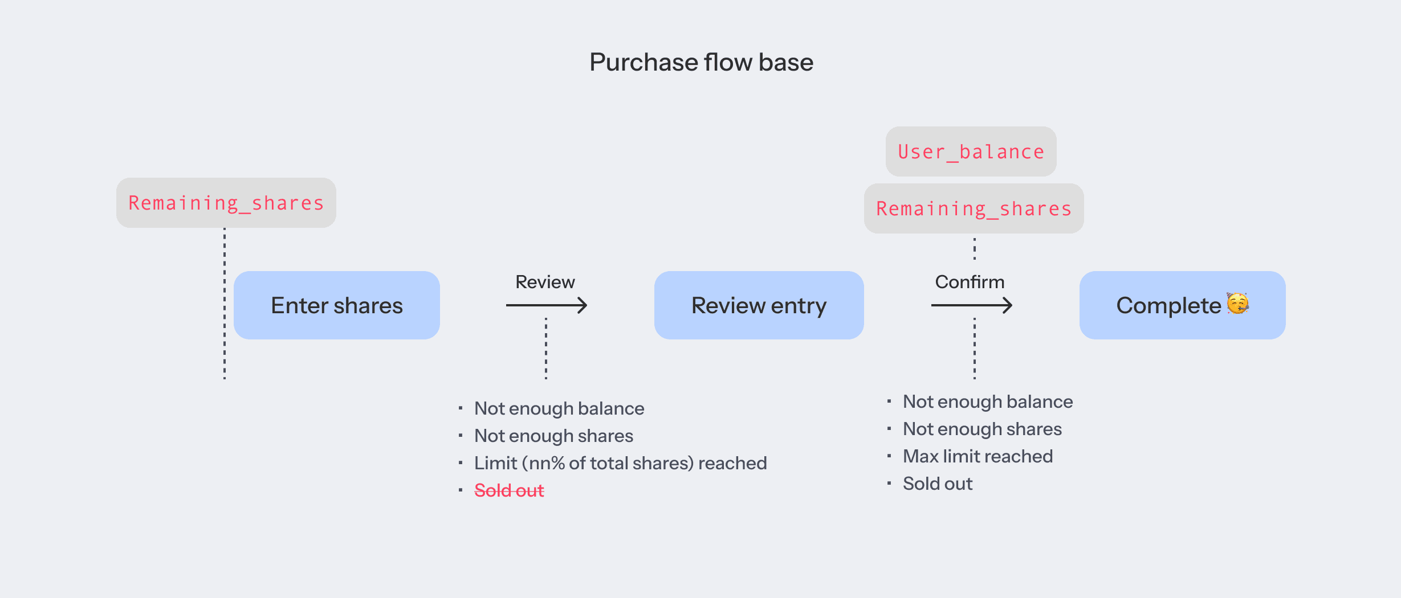
Task: Click the left Remaining_shares tag above Enter shares
Action: (x=226, y=203)
